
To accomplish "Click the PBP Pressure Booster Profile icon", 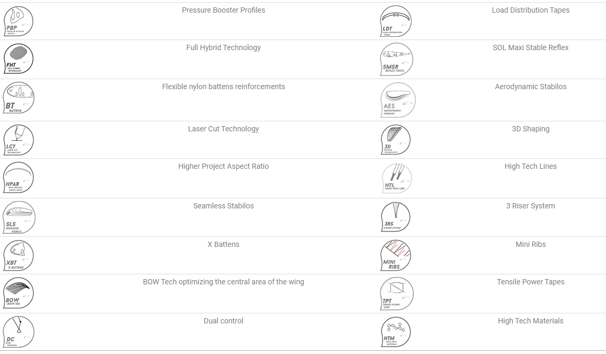I will click(x=18, y=21).
